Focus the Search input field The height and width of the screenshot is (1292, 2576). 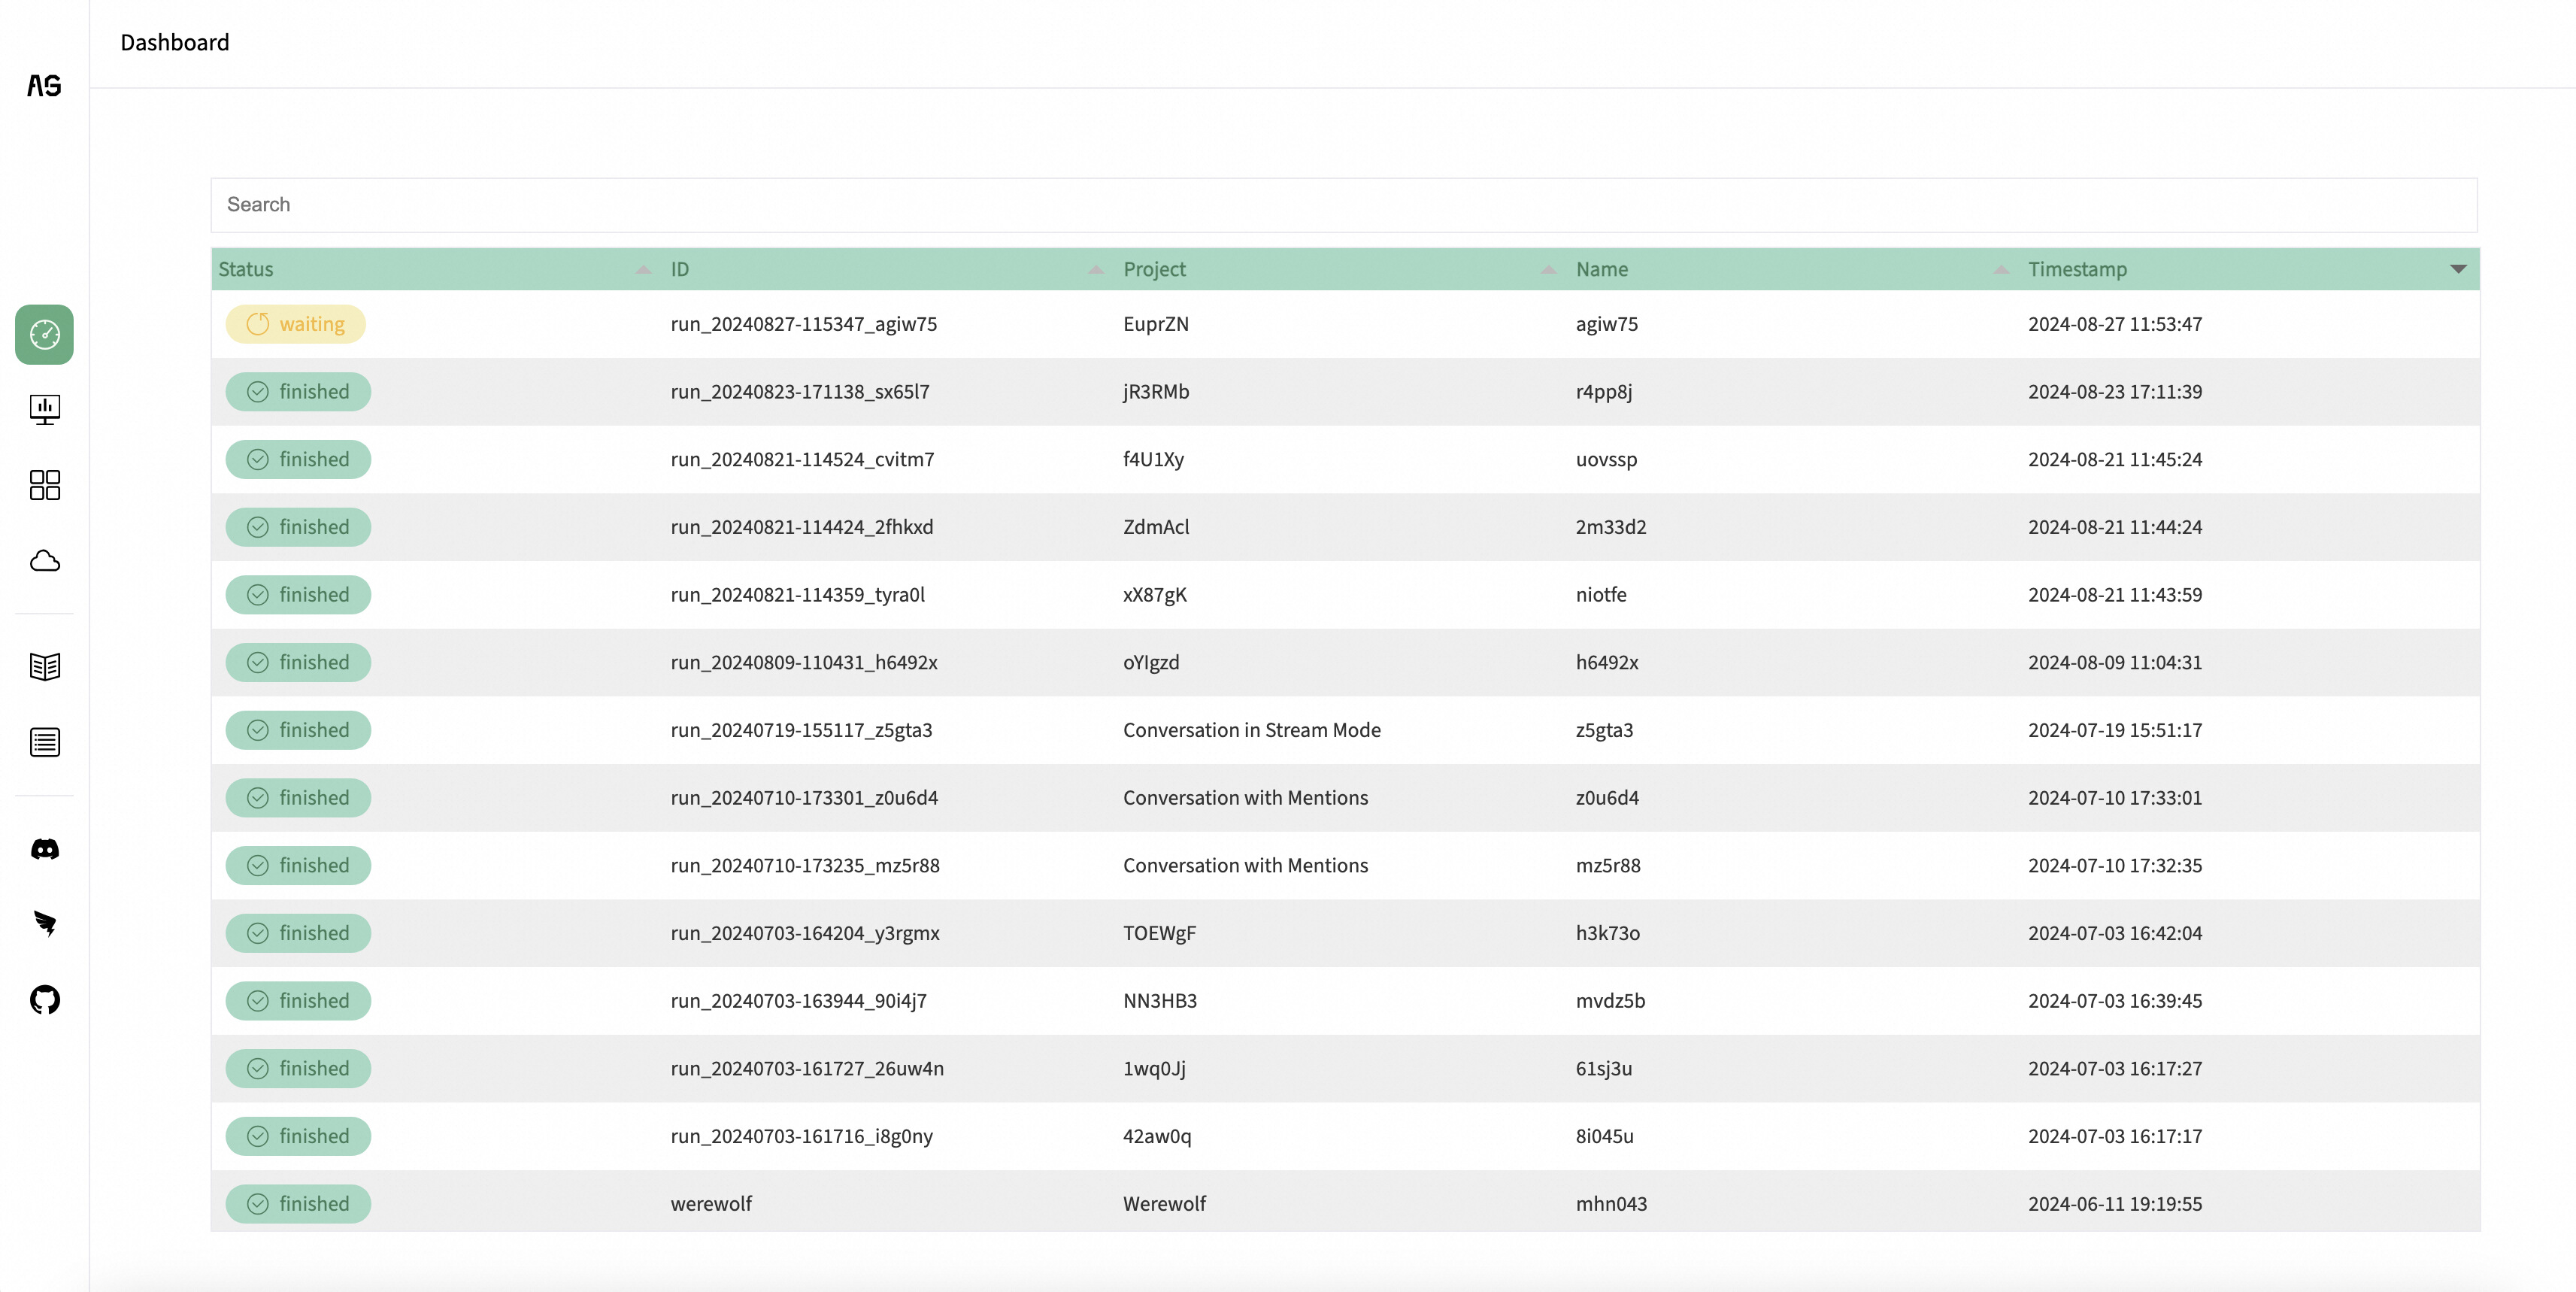1343,205
